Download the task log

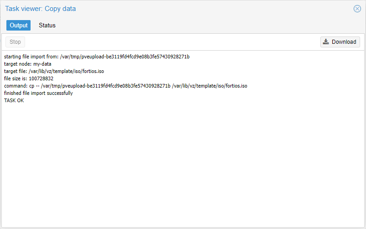340,42
